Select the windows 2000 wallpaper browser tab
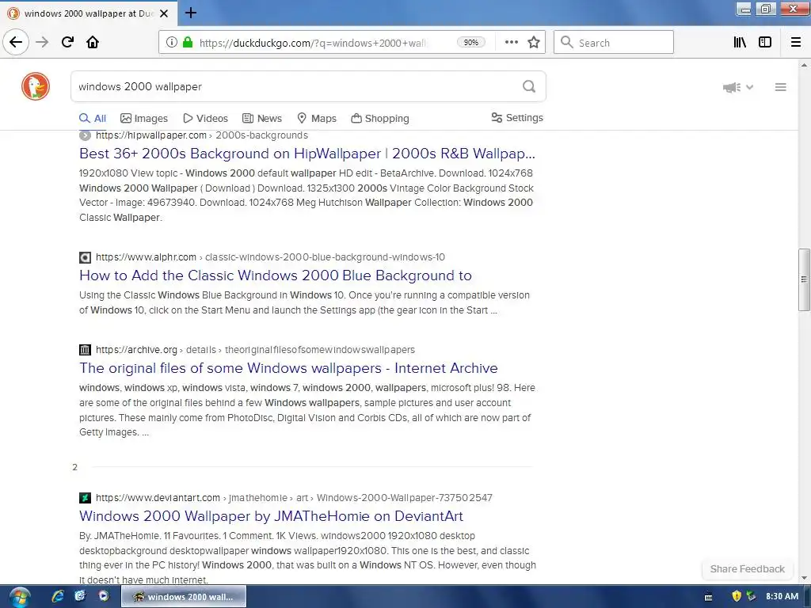The width and height of the screenshot is (811, 608). [88, 13]
